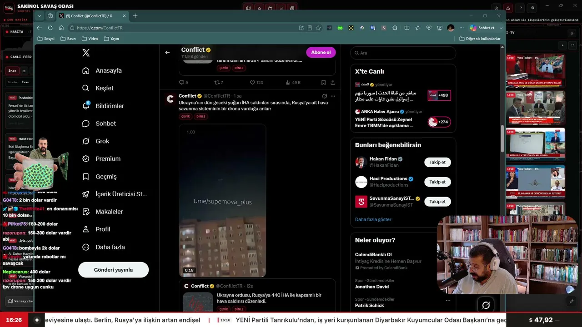Click DİNLE on the İHA drone post
Image resolution: width=582 pixels, height=327 pixels.
[x=201, y=117]
